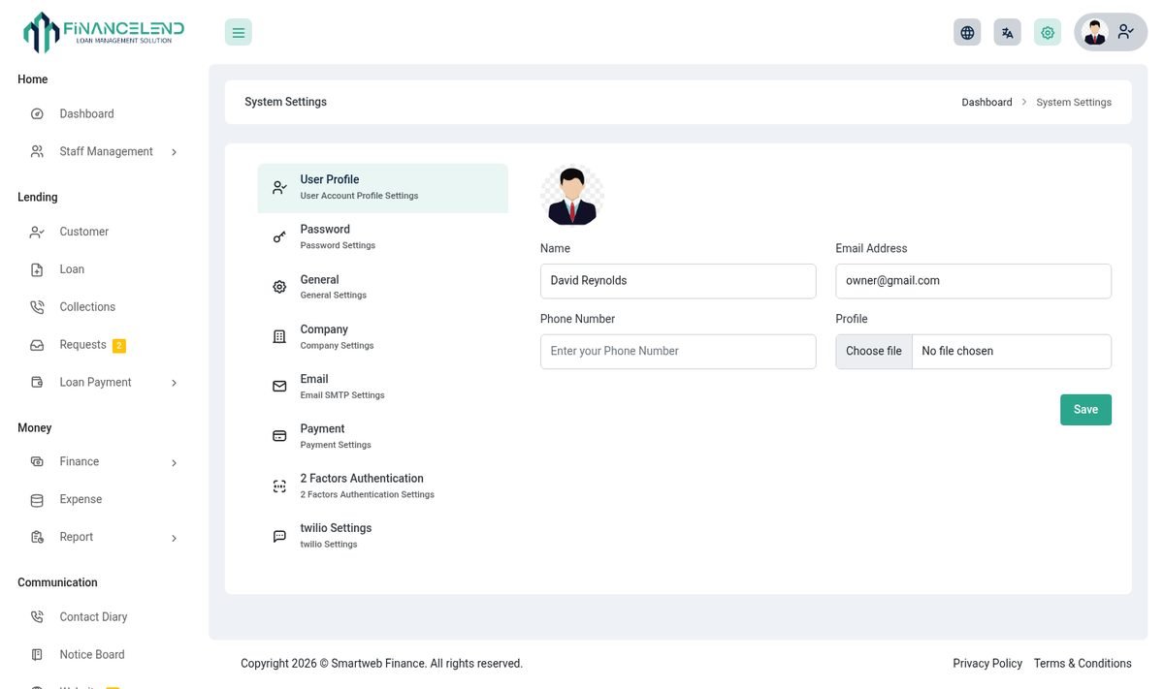Click the 'No file chosen' text
This screenshot has height=689, width=1164.
[x=957, y=352]
